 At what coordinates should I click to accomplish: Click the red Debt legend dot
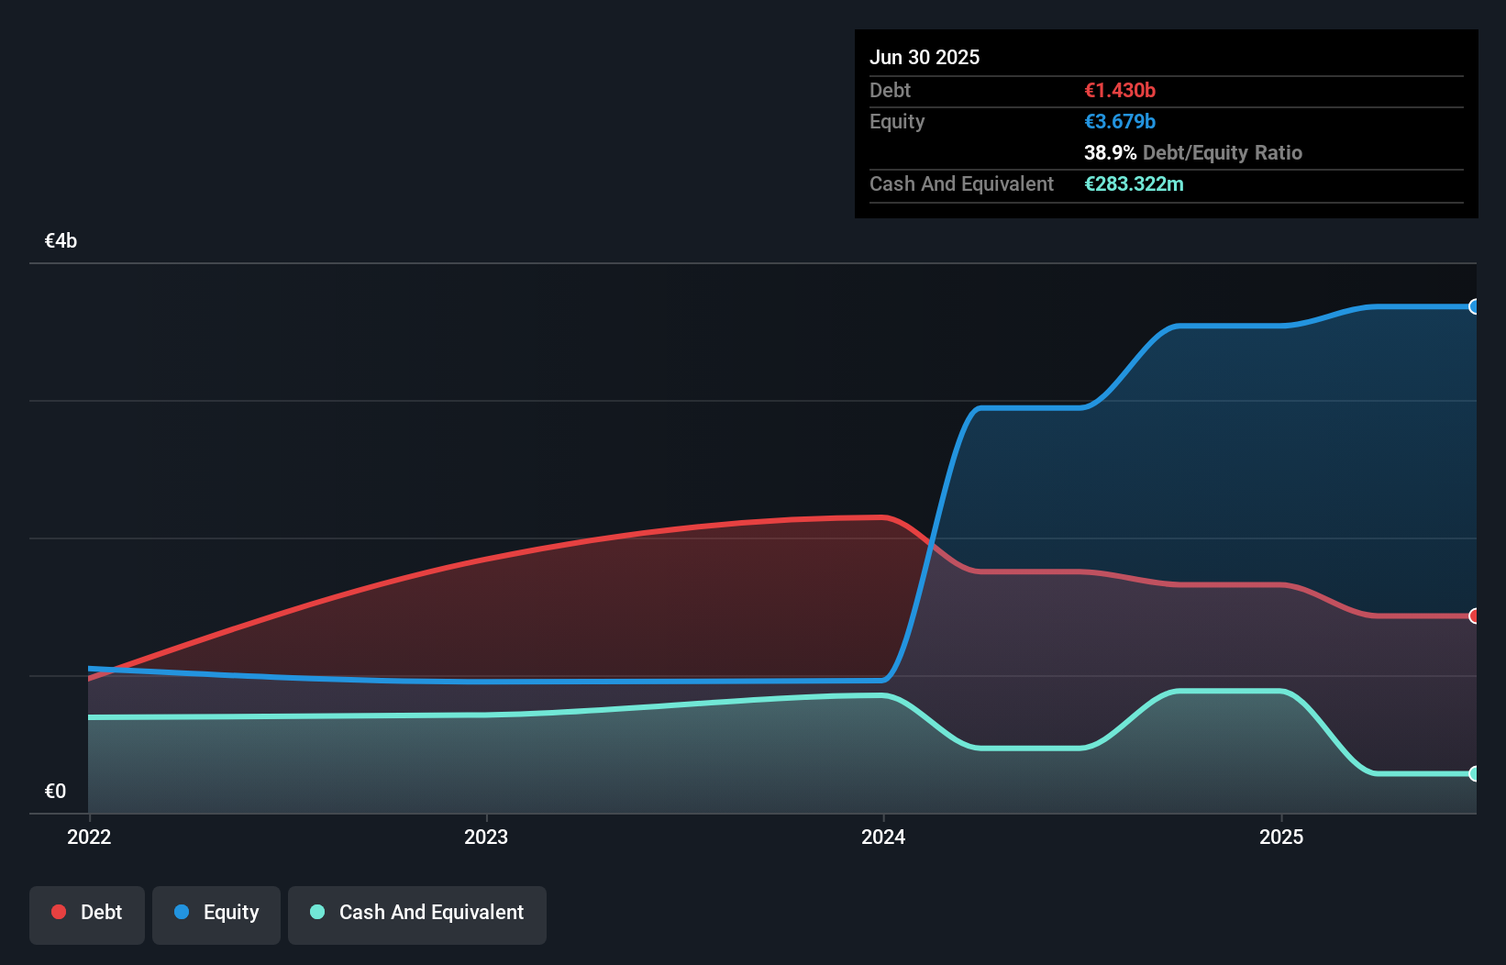(59, 912)
